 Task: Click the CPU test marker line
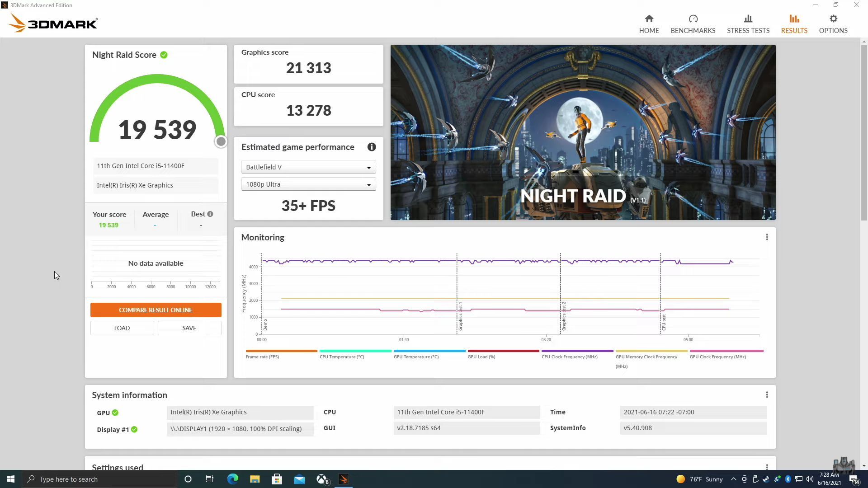[660, 294]
